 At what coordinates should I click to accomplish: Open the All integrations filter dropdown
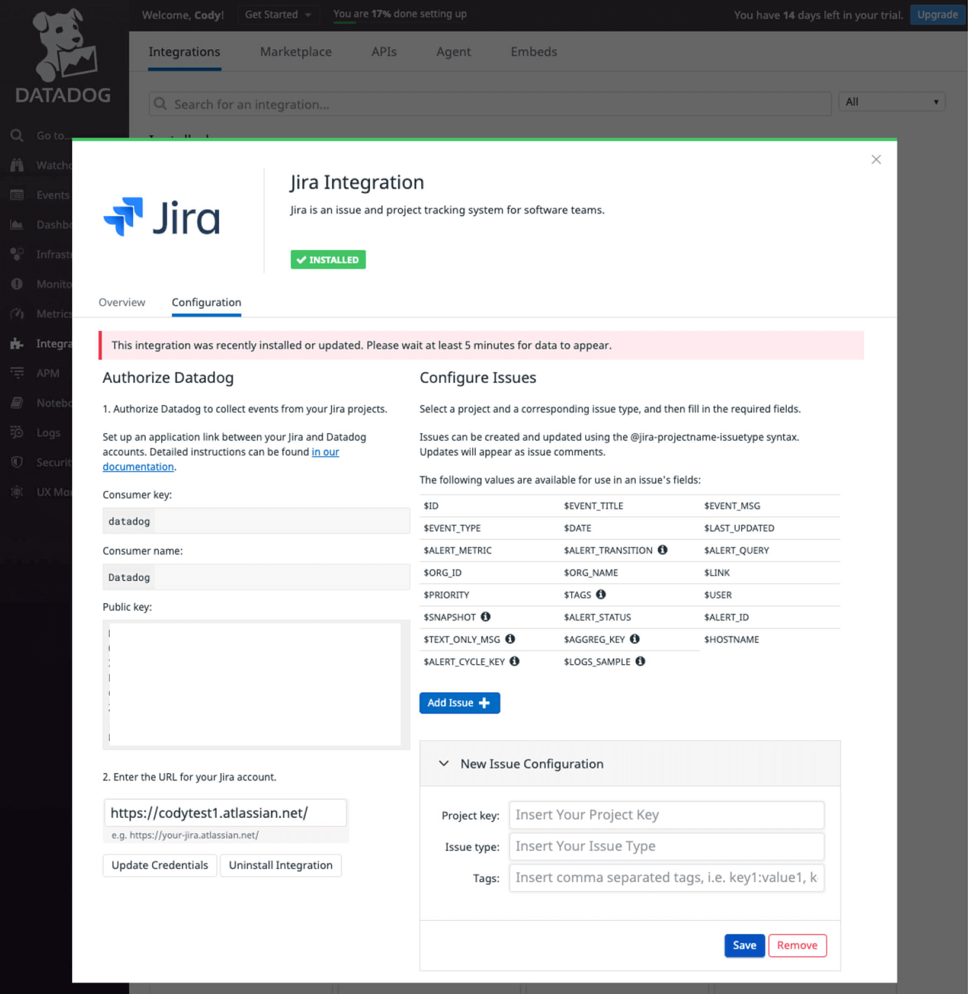pos(891,101)
